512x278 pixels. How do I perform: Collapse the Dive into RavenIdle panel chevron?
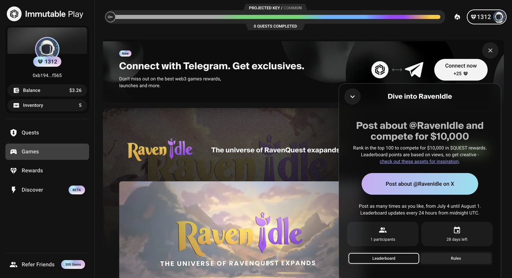352,96
